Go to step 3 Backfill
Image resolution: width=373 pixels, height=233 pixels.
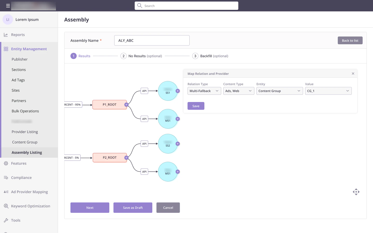pyautogui.click(x=210, y=56)
